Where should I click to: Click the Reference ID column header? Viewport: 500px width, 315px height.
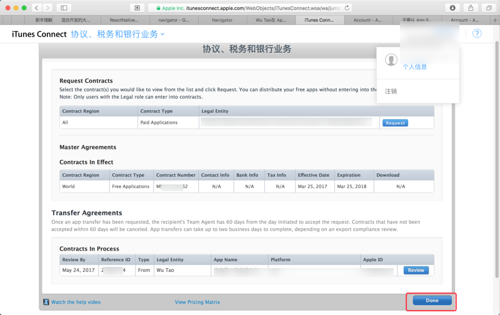pyautogui.click(x=116, y=259)
